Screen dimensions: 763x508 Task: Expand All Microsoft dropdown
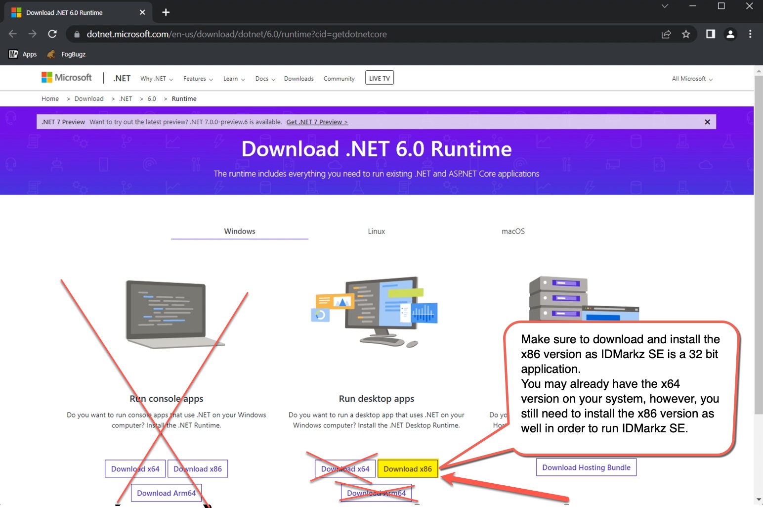point(692,79)
